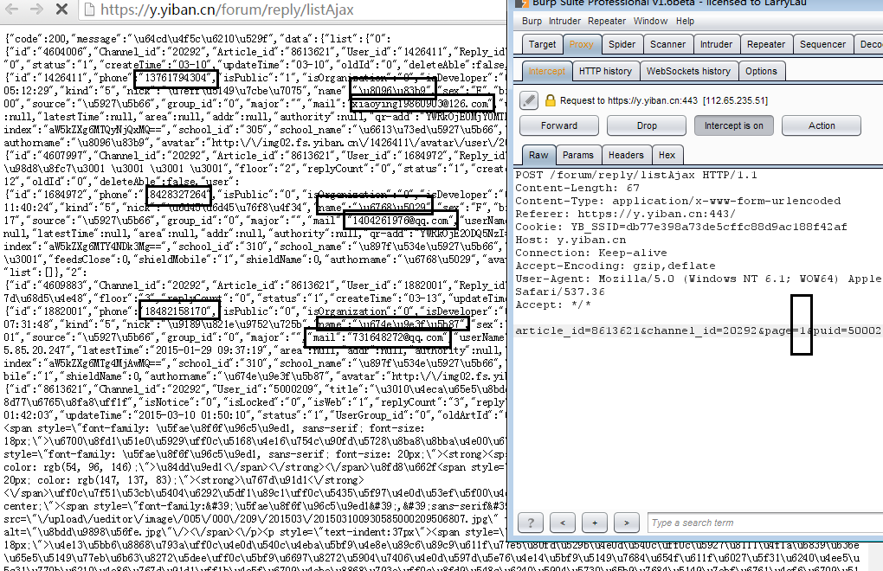
Task: Switch to the Proxy tab
Action: [581, 44]
